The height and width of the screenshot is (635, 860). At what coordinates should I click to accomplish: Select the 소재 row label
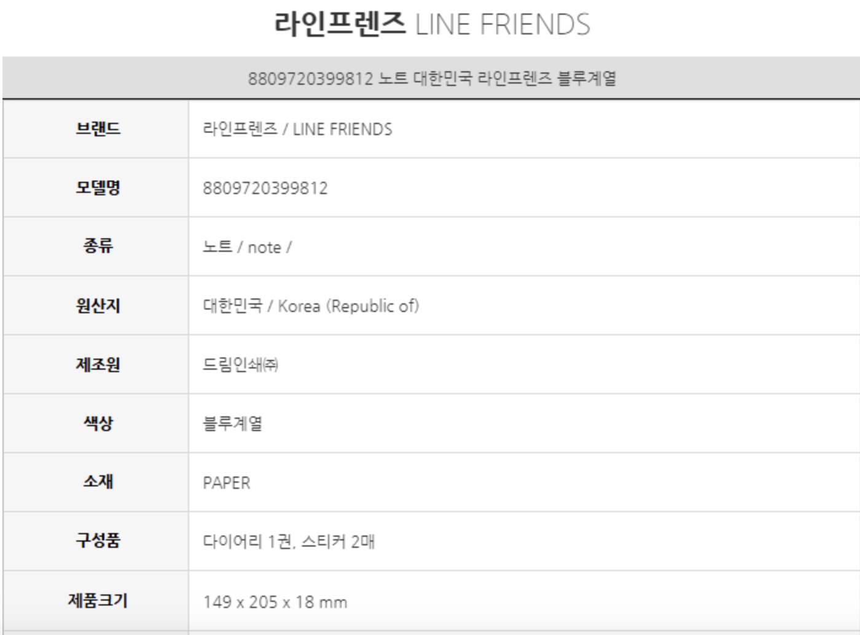98,481
